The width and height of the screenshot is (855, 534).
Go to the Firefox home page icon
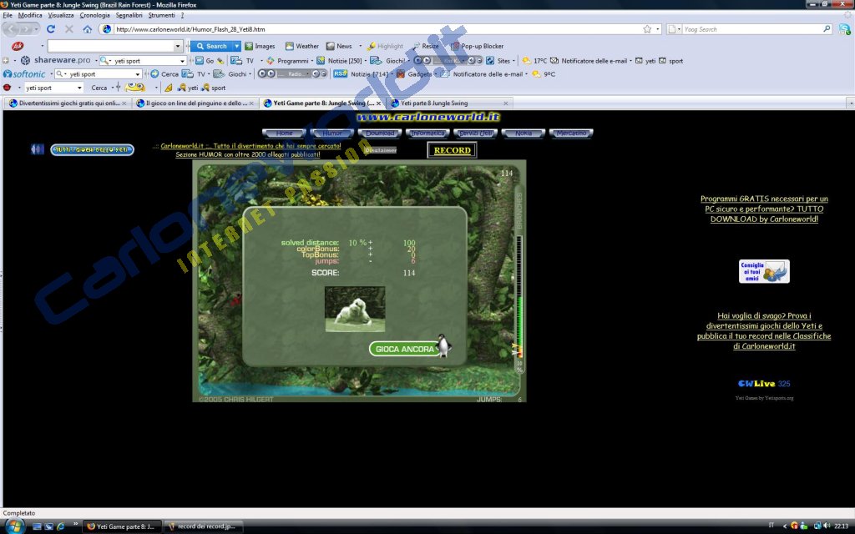[87, 29]
